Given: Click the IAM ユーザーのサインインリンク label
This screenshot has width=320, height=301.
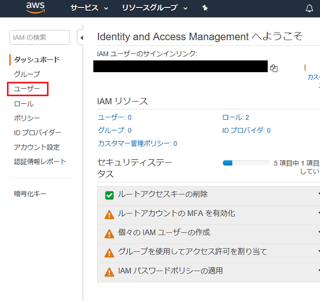Looking at the screenshot, I should [147, 54].
